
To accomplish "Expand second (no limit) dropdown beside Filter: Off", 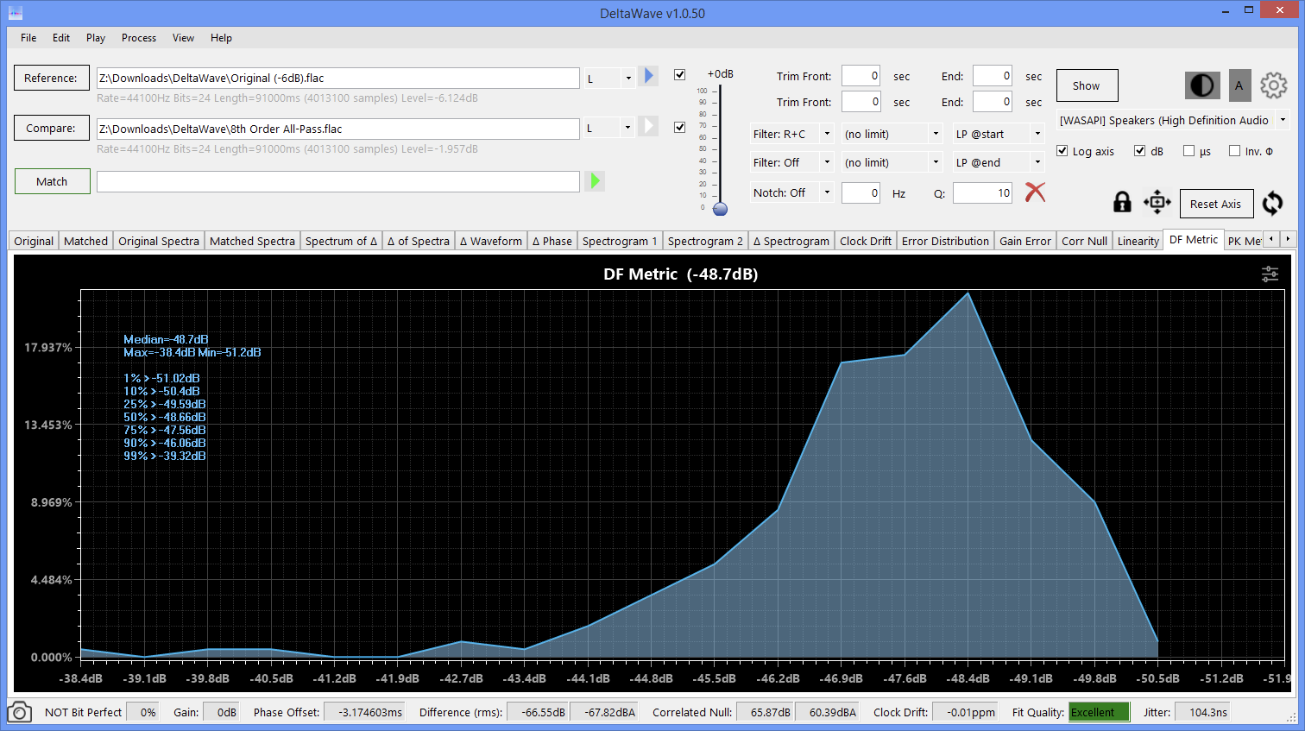I will click(x=892, y=162).
